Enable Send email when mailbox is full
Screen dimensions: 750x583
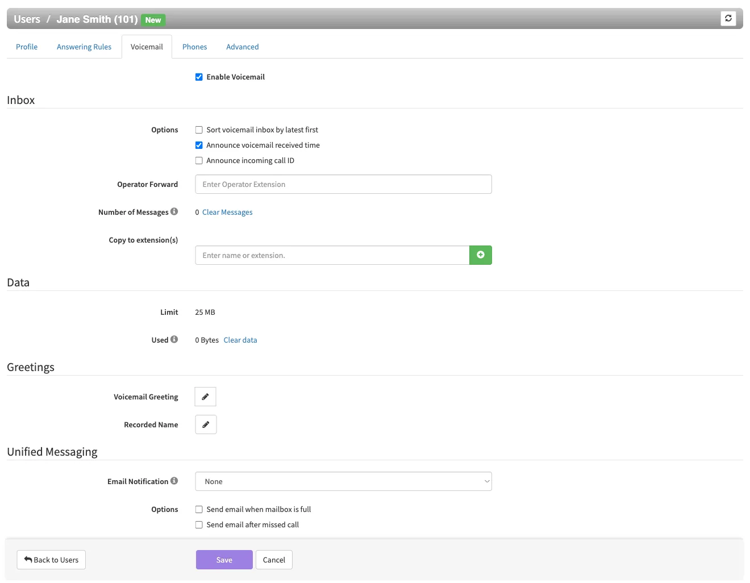click(x=199, y=510)
